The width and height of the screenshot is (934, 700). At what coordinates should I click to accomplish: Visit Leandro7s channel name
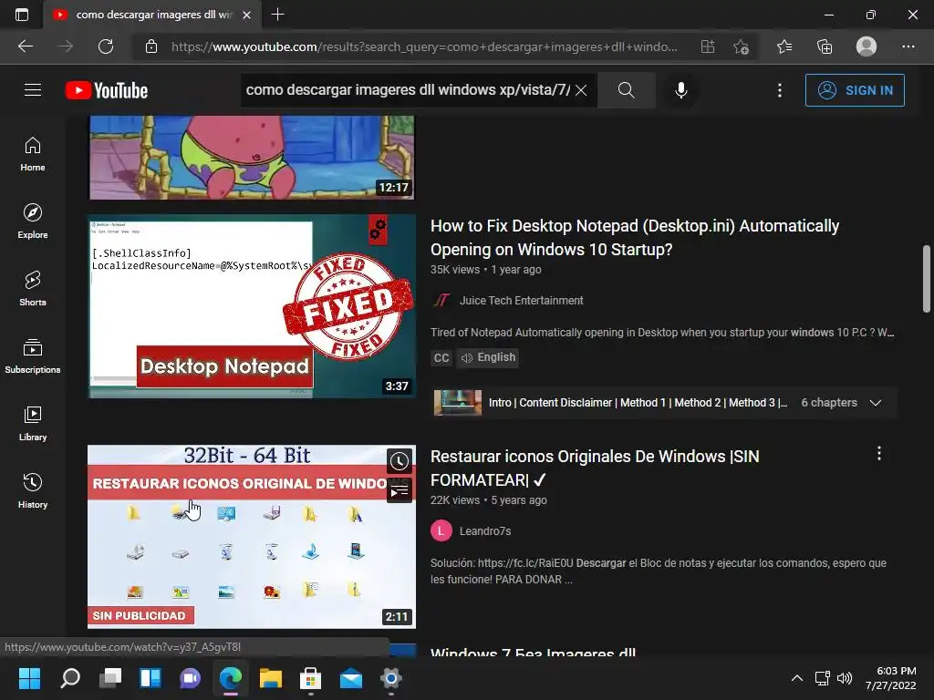pyautogui.click(x=485, y=531)
